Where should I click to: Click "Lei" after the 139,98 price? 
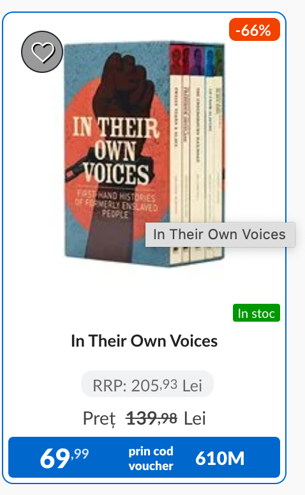tap(195, 419)
